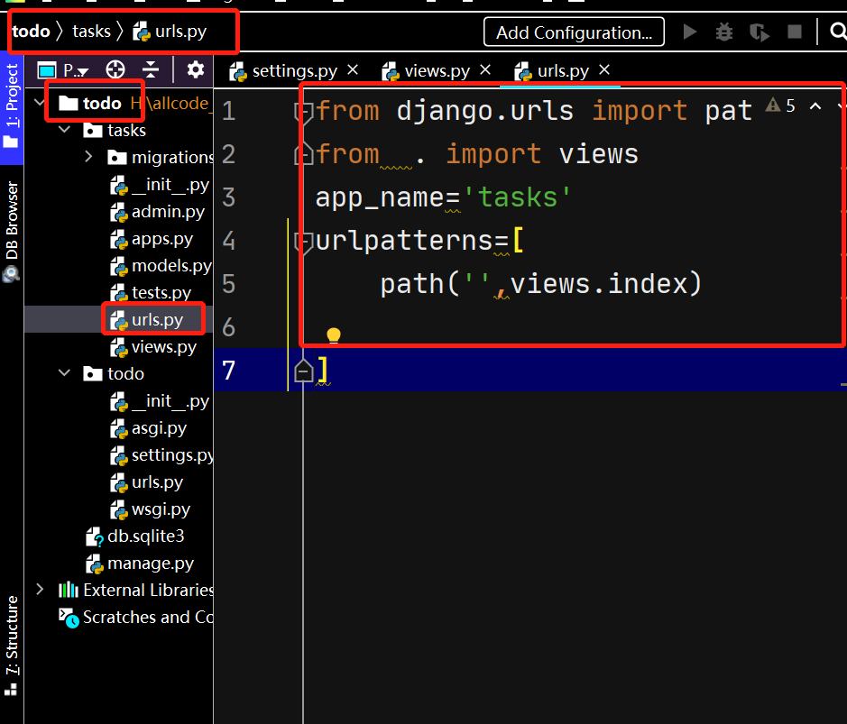
Task: Select __init__.py under tasks folder
Action: pos(160,185)
